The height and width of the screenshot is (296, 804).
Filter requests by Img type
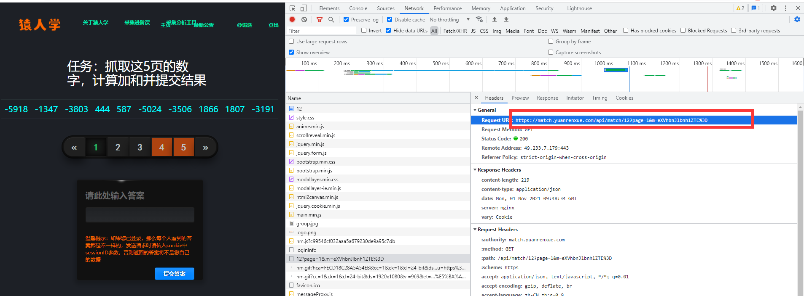tap(497, 31)
